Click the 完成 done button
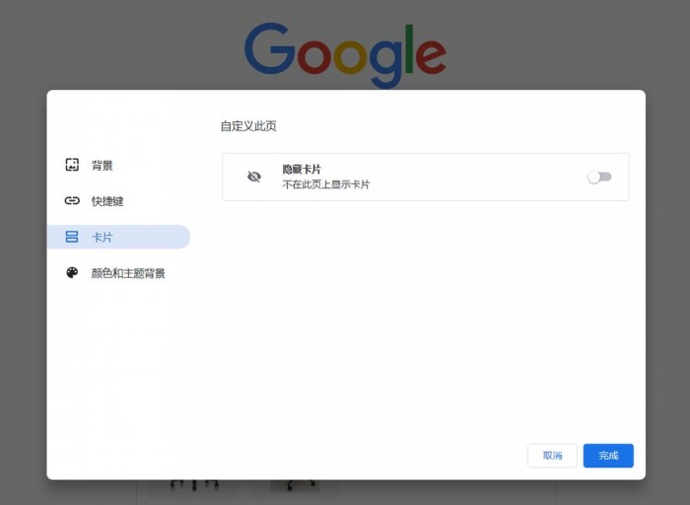Screen dimensions: 690x505 [x=608, y=456]
